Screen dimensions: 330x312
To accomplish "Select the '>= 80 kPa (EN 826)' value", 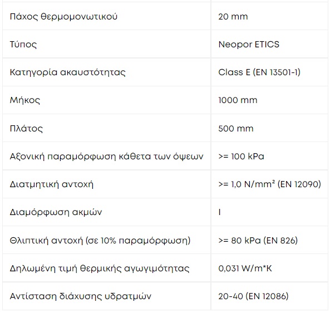I will pyautogui.click(x=258, y=240).
